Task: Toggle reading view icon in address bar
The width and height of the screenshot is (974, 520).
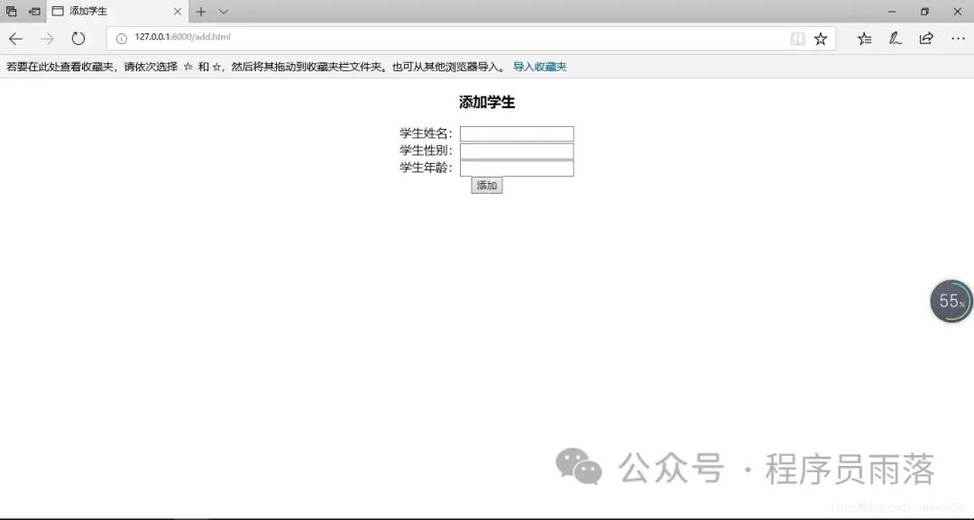Action: click(797, 39)
